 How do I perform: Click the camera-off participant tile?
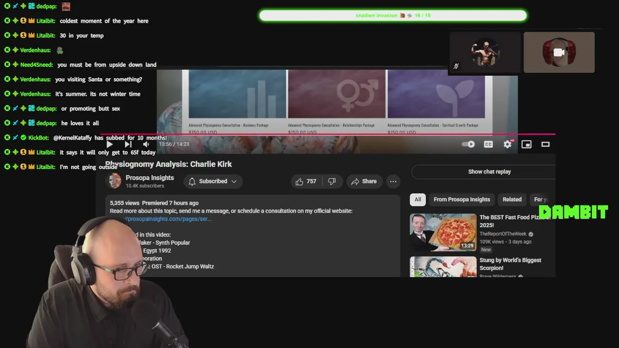point(559,53)
